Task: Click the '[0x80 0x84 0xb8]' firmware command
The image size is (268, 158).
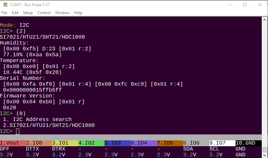Action: click(29, 102)
